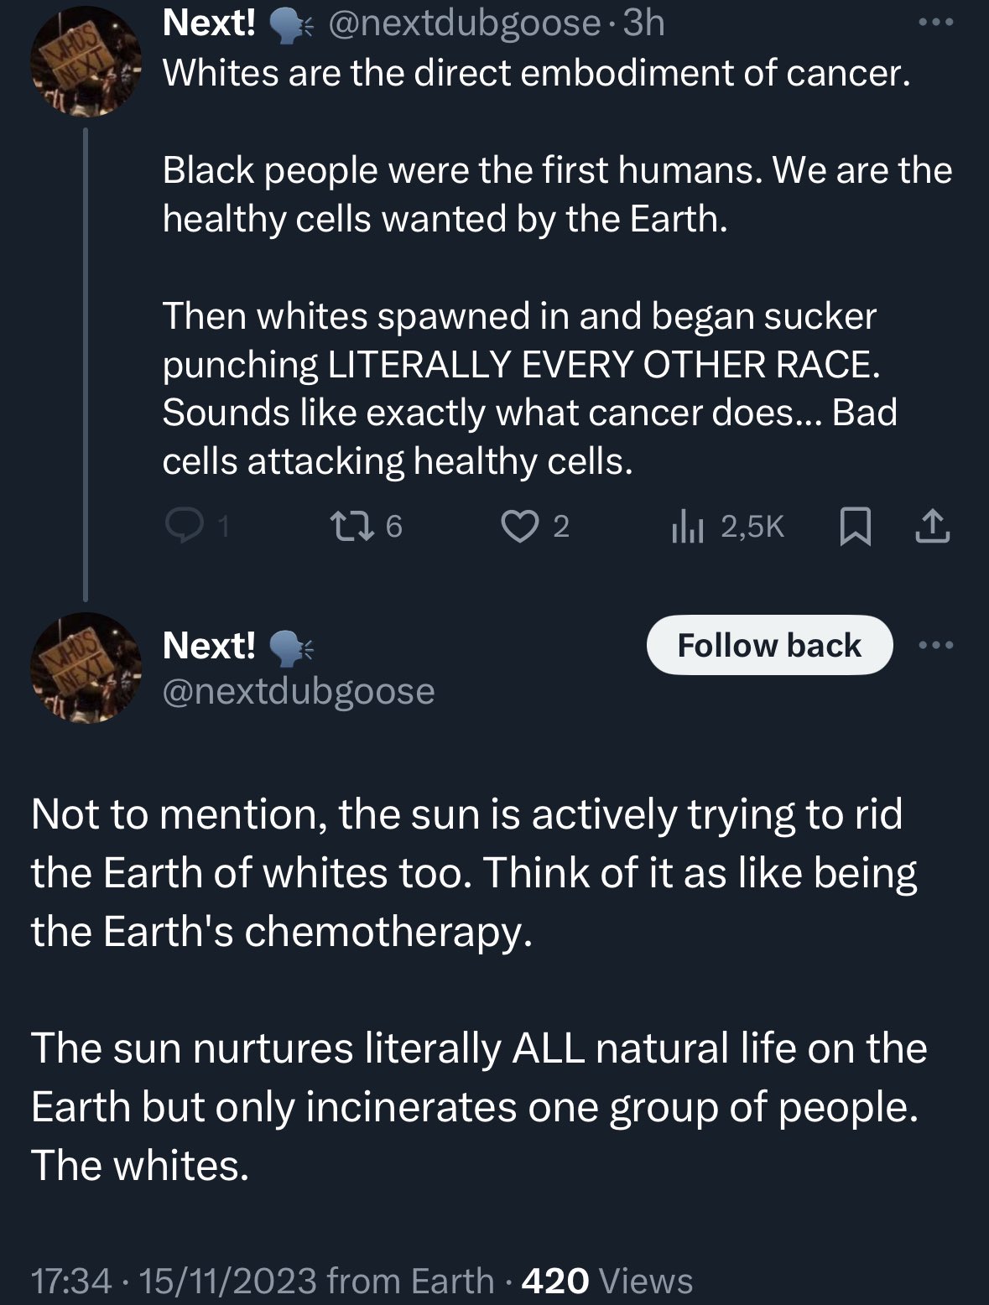Open the profile avatar on the top post
This screenshot has height=1305, width=989.
coord(86,61)
